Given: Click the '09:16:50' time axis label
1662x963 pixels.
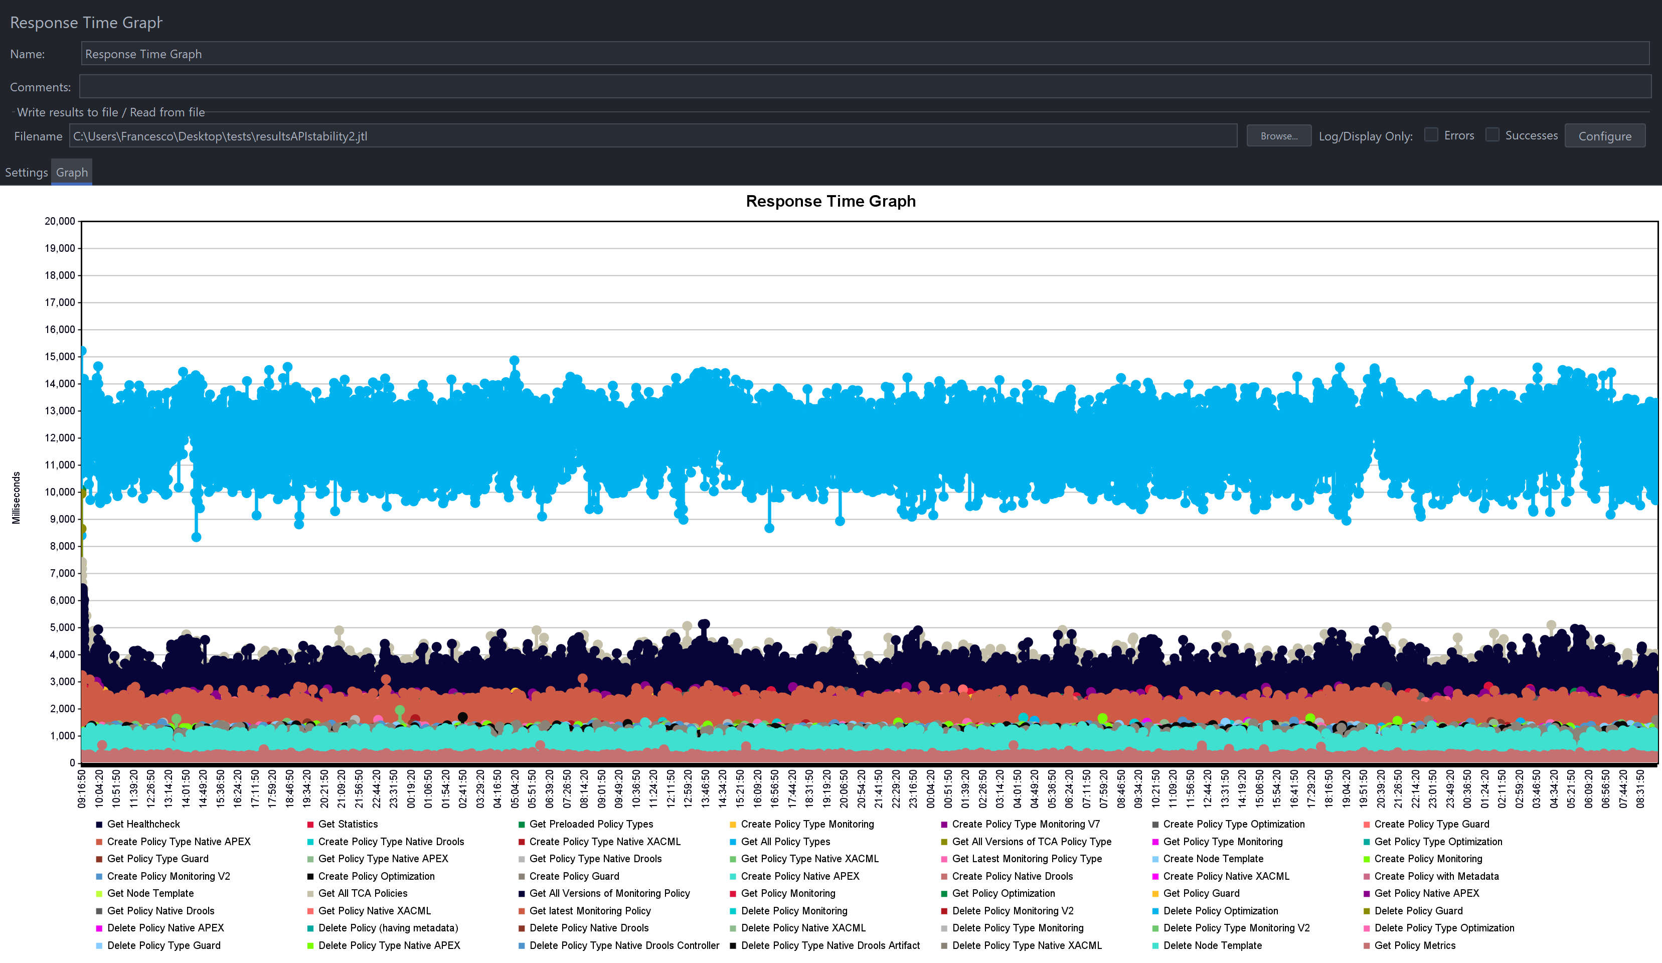Looking at the screenshot, I should (x=82, y=788).
